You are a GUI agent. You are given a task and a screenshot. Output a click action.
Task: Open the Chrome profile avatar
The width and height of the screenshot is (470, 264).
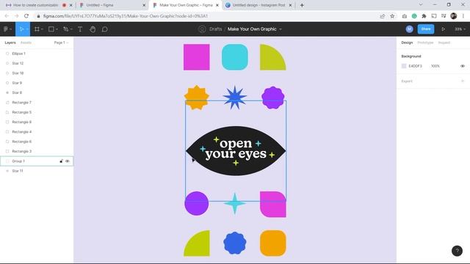(x=454, y=16)
